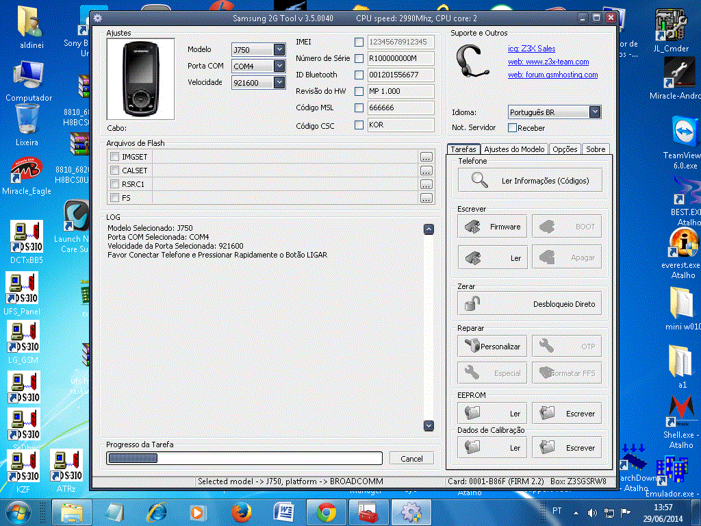Open the web: www.z3x-team.com link

point(548,62)
